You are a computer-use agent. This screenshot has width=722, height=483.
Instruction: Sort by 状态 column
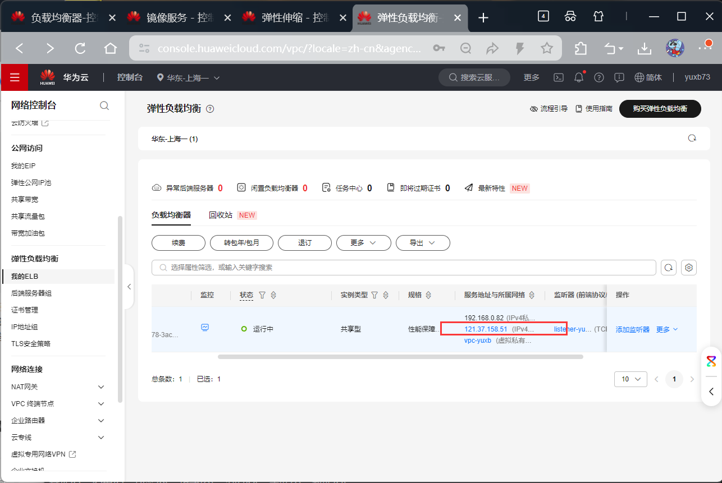click(x=273, y=295)
